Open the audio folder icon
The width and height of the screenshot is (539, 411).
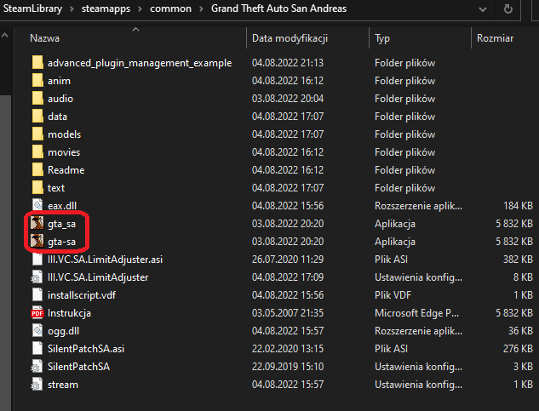pos(37,99)
